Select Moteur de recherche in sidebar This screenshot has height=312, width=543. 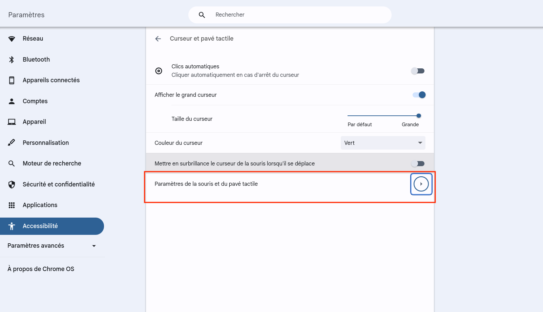click(x=52, y=163)
